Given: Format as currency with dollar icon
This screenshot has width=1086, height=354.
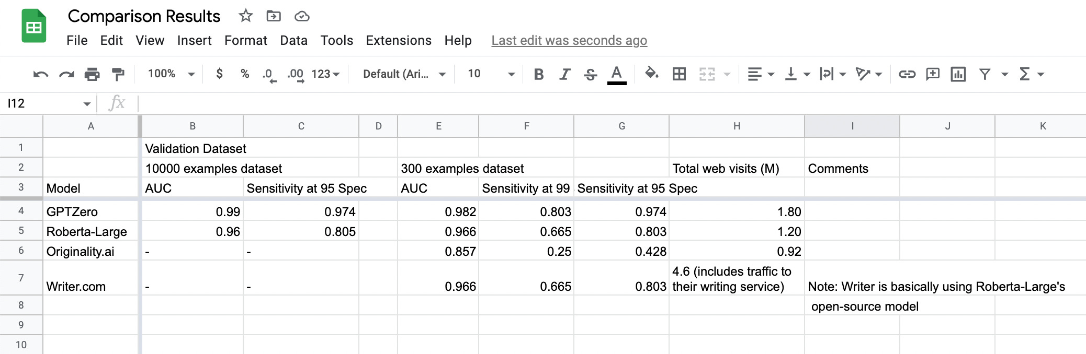Looking at the screenshot, I should point(220,74).
